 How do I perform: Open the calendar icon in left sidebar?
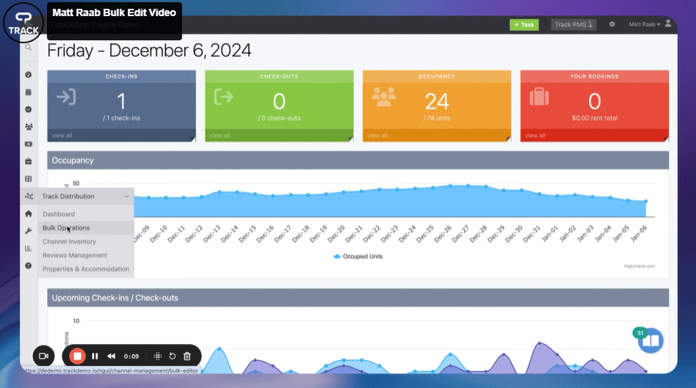tap(28, 92)
